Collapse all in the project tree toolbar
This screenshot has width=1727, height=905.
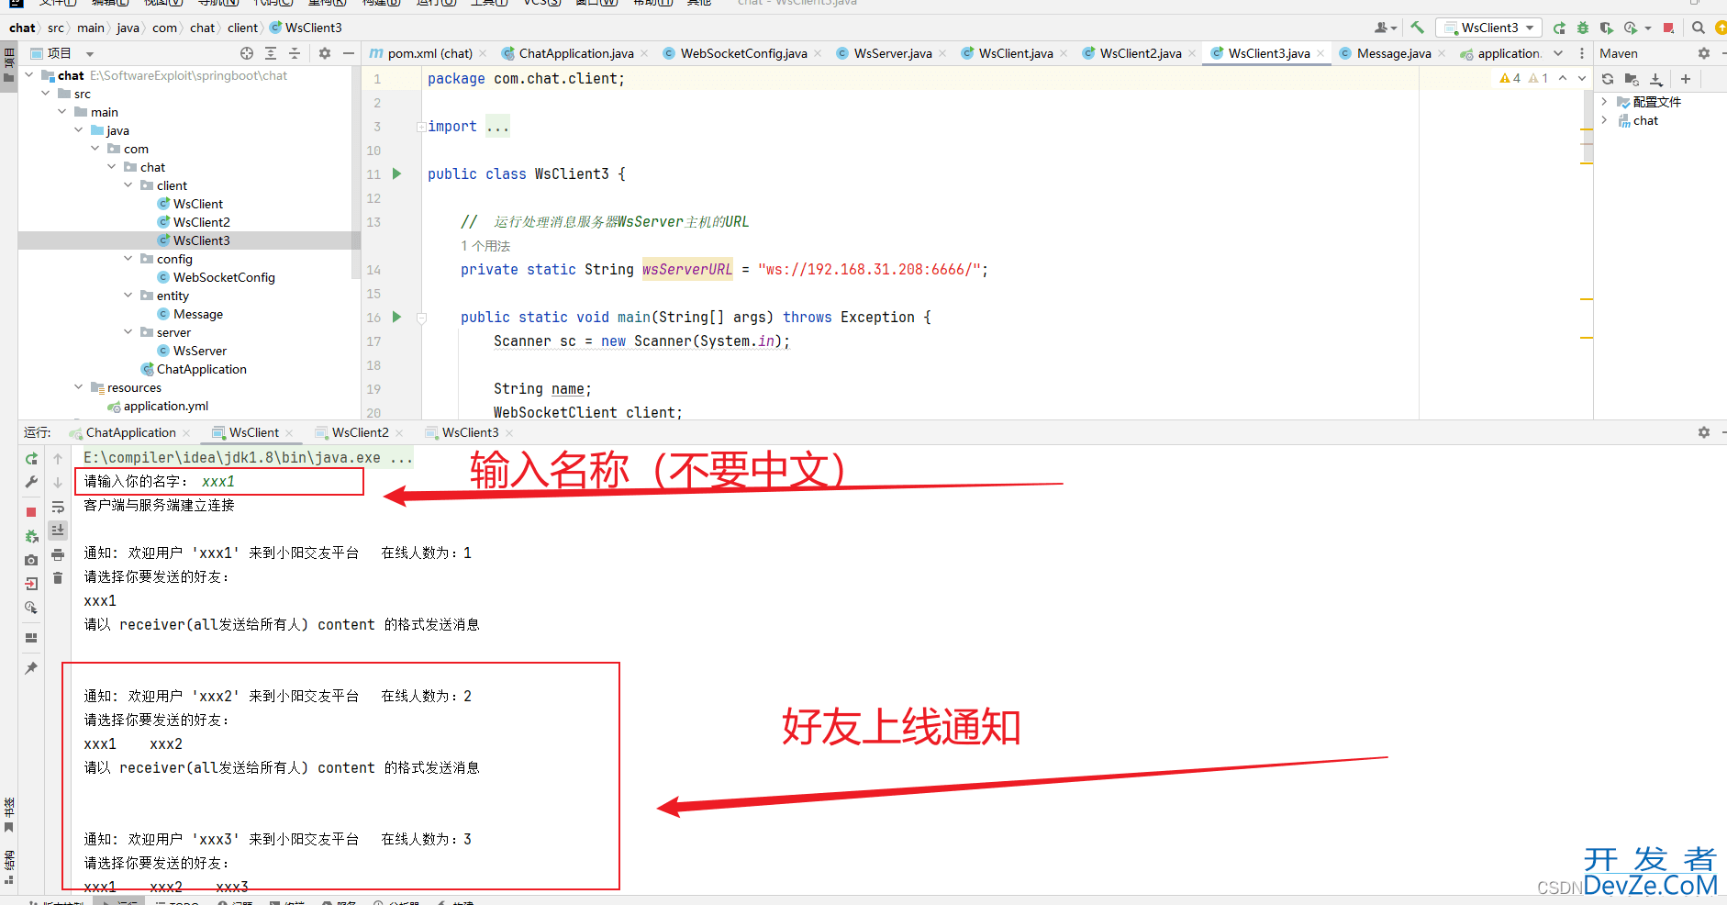(295, 53)
